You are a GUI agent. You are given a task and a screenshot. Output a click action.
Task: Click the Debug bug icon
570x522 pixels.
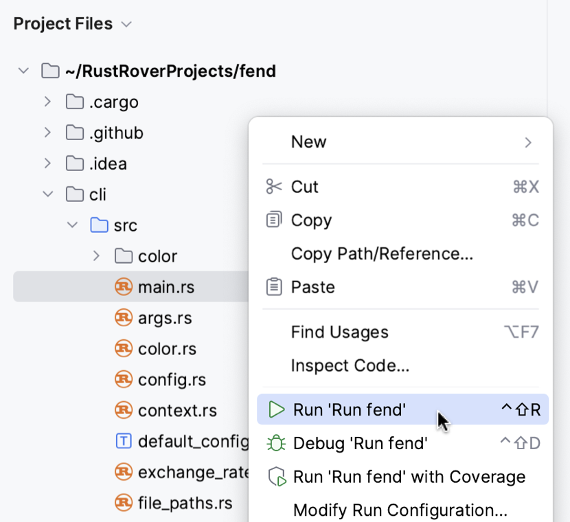(x=276, y=443)
